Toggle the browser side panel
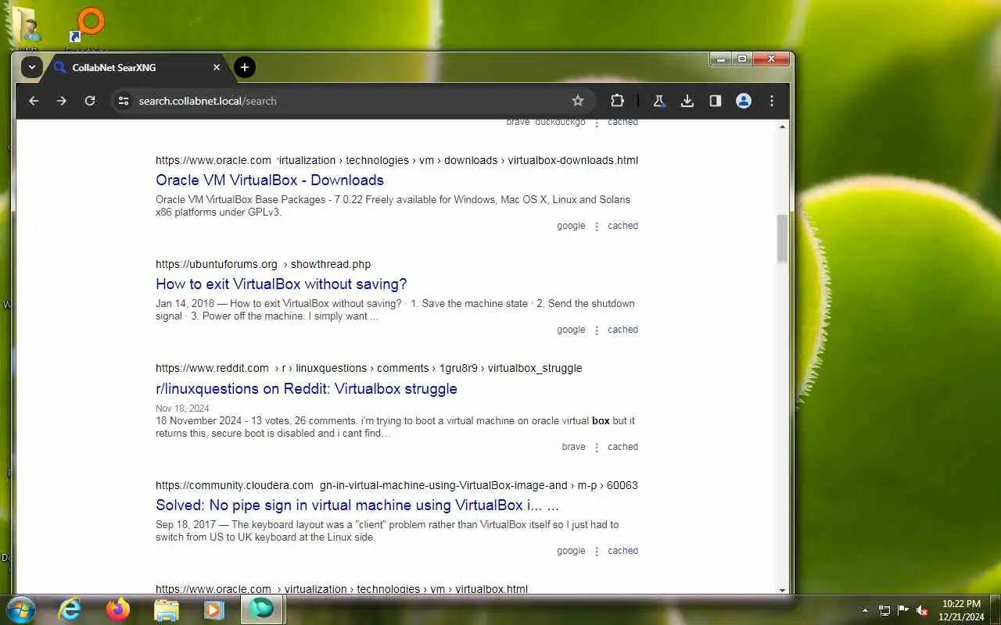1001x625 pixels. click(716, 101)
